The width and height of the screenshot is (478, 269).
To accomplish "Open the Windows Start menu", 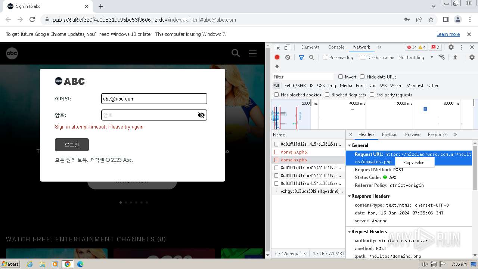I will (x=10, y=264).
